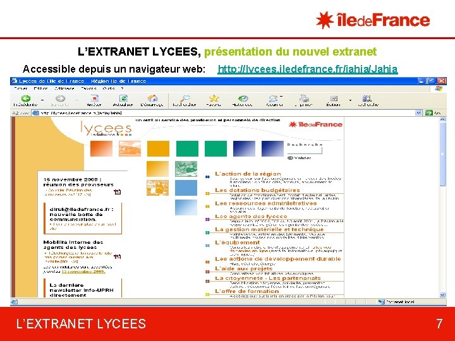
Task: Click the status bar page icon at left
Action: tap(14, 302)
